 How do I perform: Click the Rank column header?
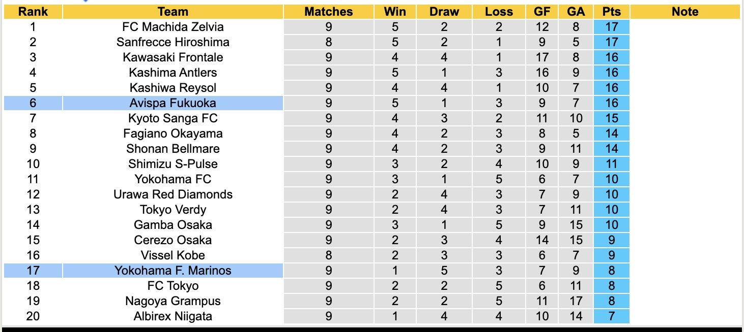pos(33,12)
